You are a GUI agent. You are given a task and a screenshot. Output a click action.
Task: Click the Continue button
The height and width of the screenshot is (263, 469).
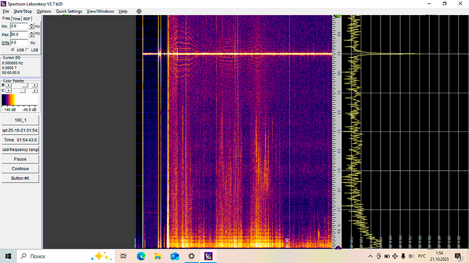pyautogui.click(x=20, y=168)
